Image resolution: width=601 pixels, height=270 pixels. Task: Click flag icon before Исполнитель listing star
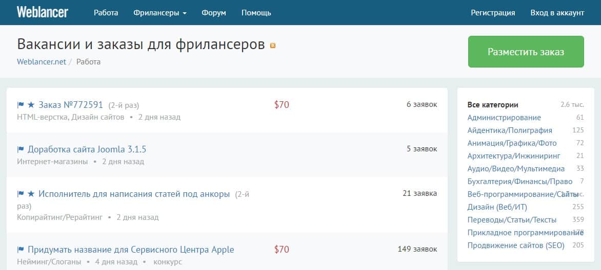[x=21, y=194]
